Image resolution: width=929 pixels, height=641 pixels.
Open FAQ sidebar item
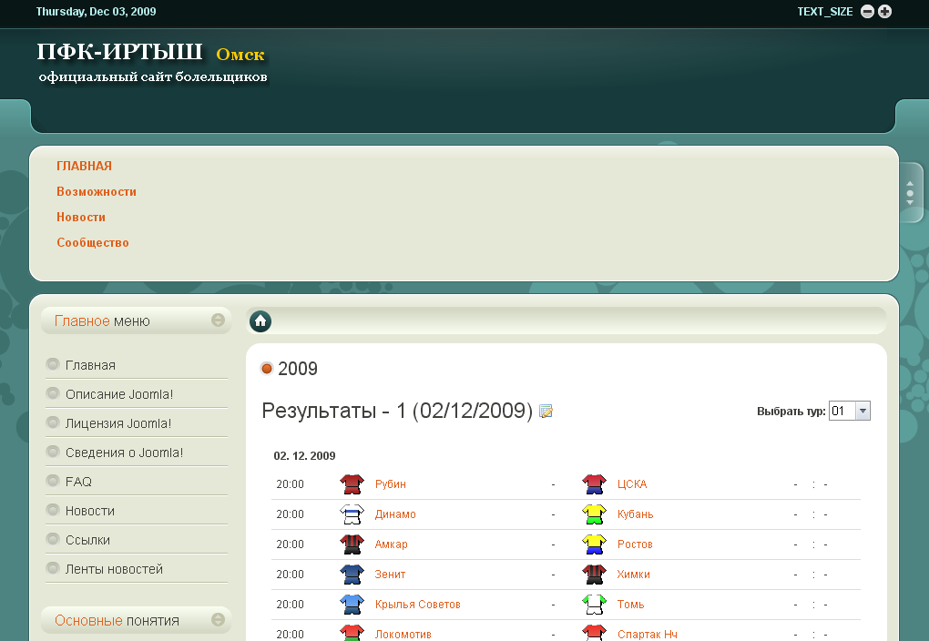[x=79, y=482]
